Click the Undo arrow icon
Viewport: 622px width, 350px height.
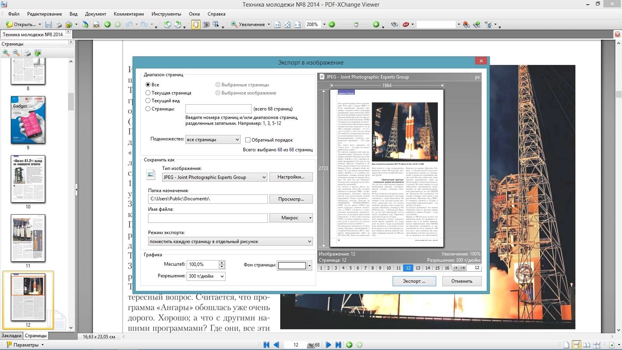click(x=129, y=24)
